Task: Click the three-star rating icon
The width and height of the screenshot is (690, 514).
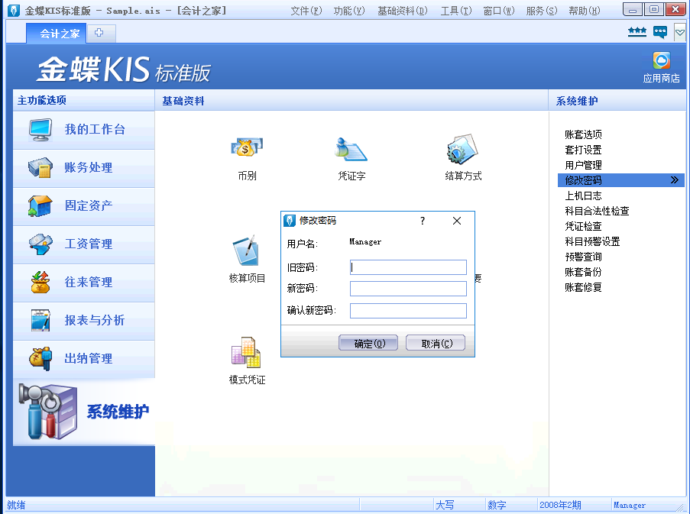Action: [x=637, y=31]
